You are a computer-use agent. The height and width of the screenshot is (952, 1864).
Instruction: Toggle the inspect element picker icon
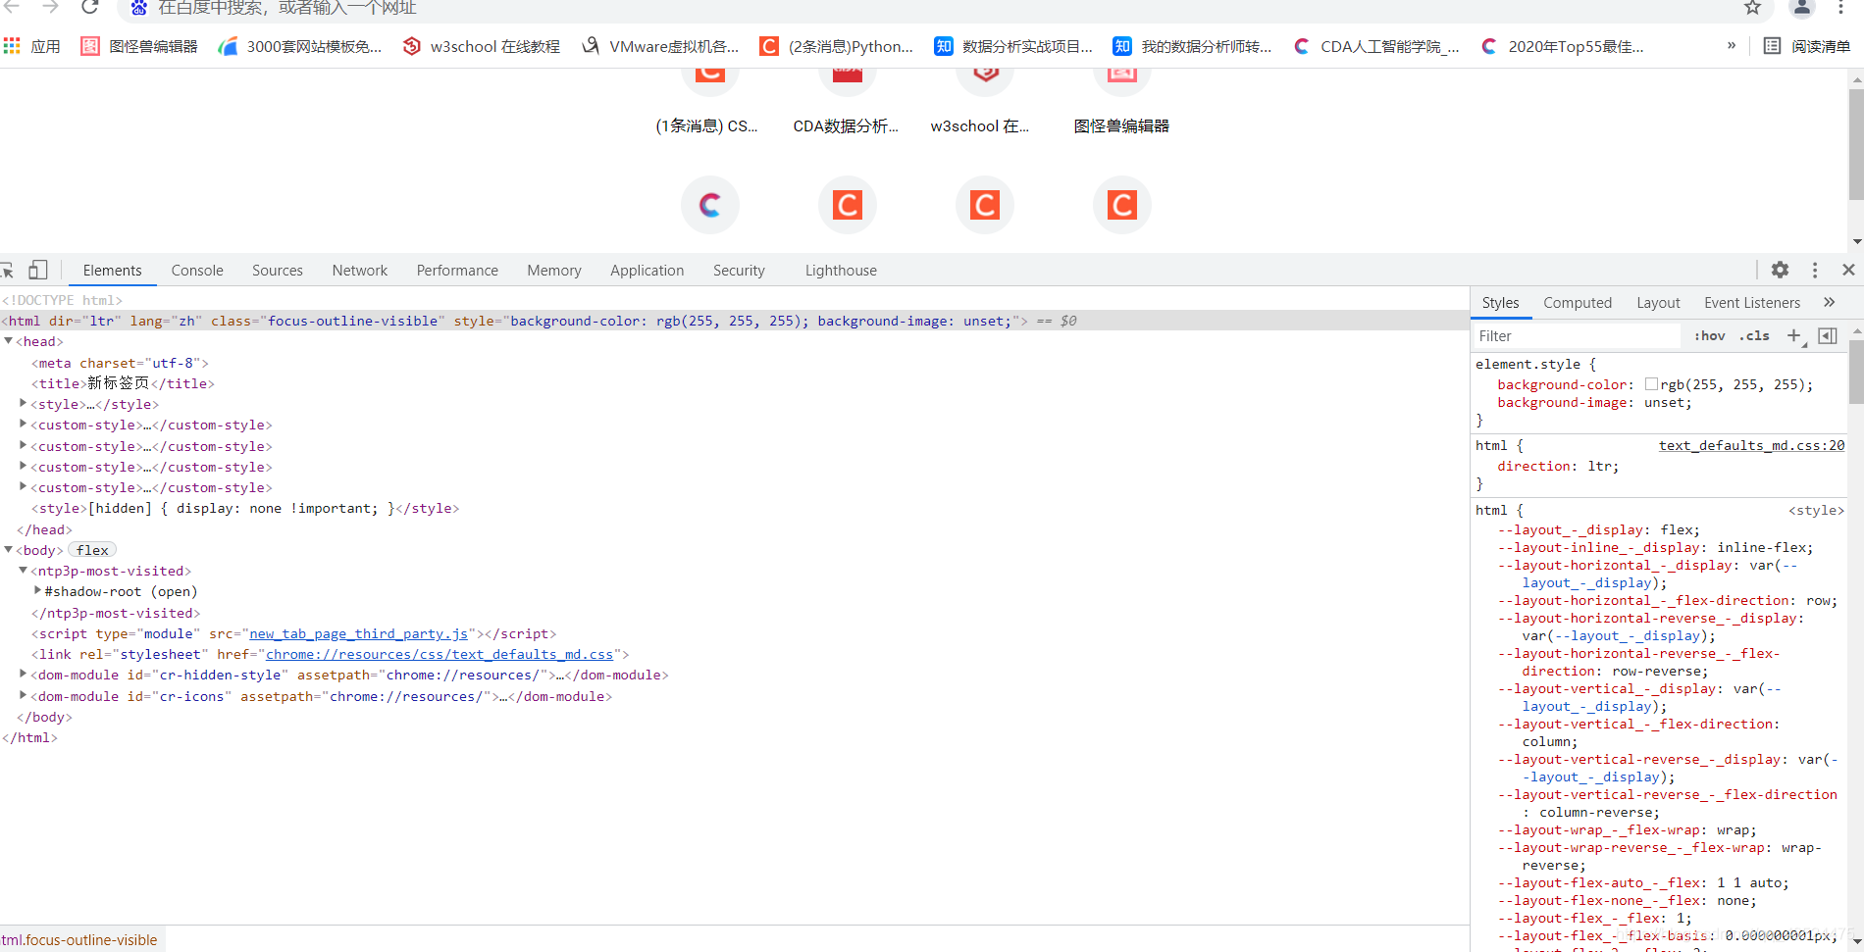coord(7,271)
